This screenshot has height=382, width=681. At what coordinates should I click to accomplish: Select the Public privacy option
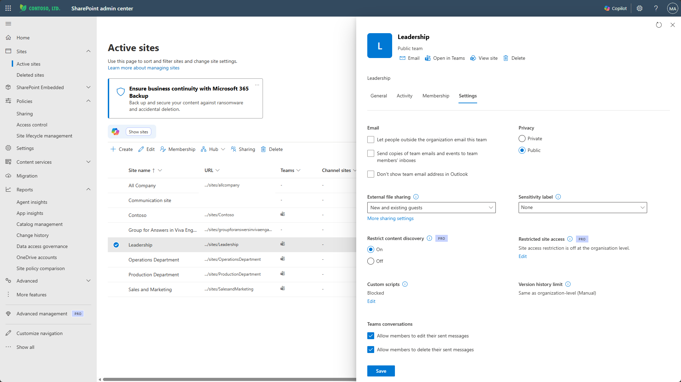click(522, 150)
